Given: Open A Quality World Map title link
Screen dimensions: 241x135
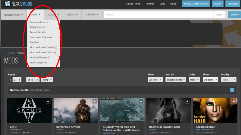Looking at the screenshot, I should coord(121,129).
